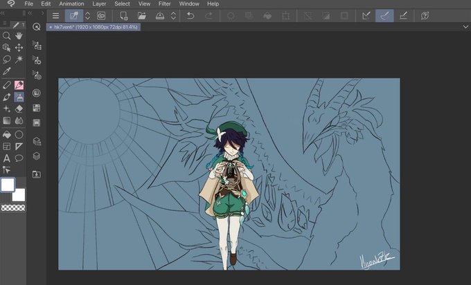Open the Sub Tool palette icon

[37, 45]
